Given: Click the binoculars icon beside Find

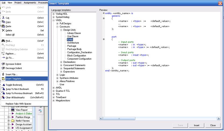Looking at the screenshot, I should (3, 41).
